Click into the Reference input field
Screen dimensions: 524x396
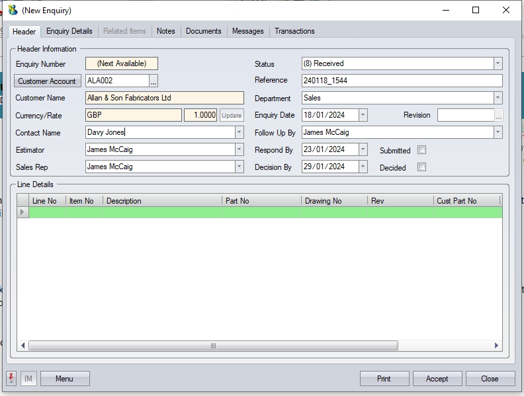click(x=402, y=81)
